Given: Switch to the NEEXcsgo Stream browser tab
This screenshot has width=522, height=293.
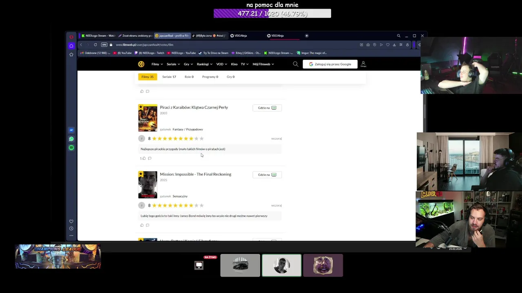Looking at the screenshot, I should (x=98, y=35).
